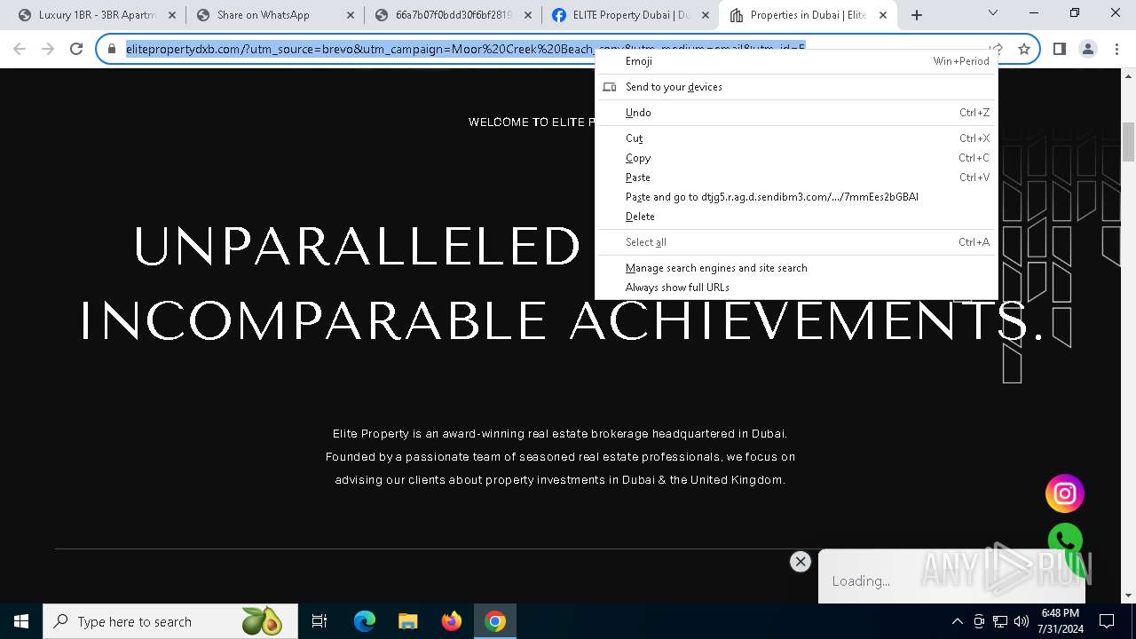Close the Share on WhatsApp tab
This screenshot has height=639, width=1136.
[x=350, y=15]
